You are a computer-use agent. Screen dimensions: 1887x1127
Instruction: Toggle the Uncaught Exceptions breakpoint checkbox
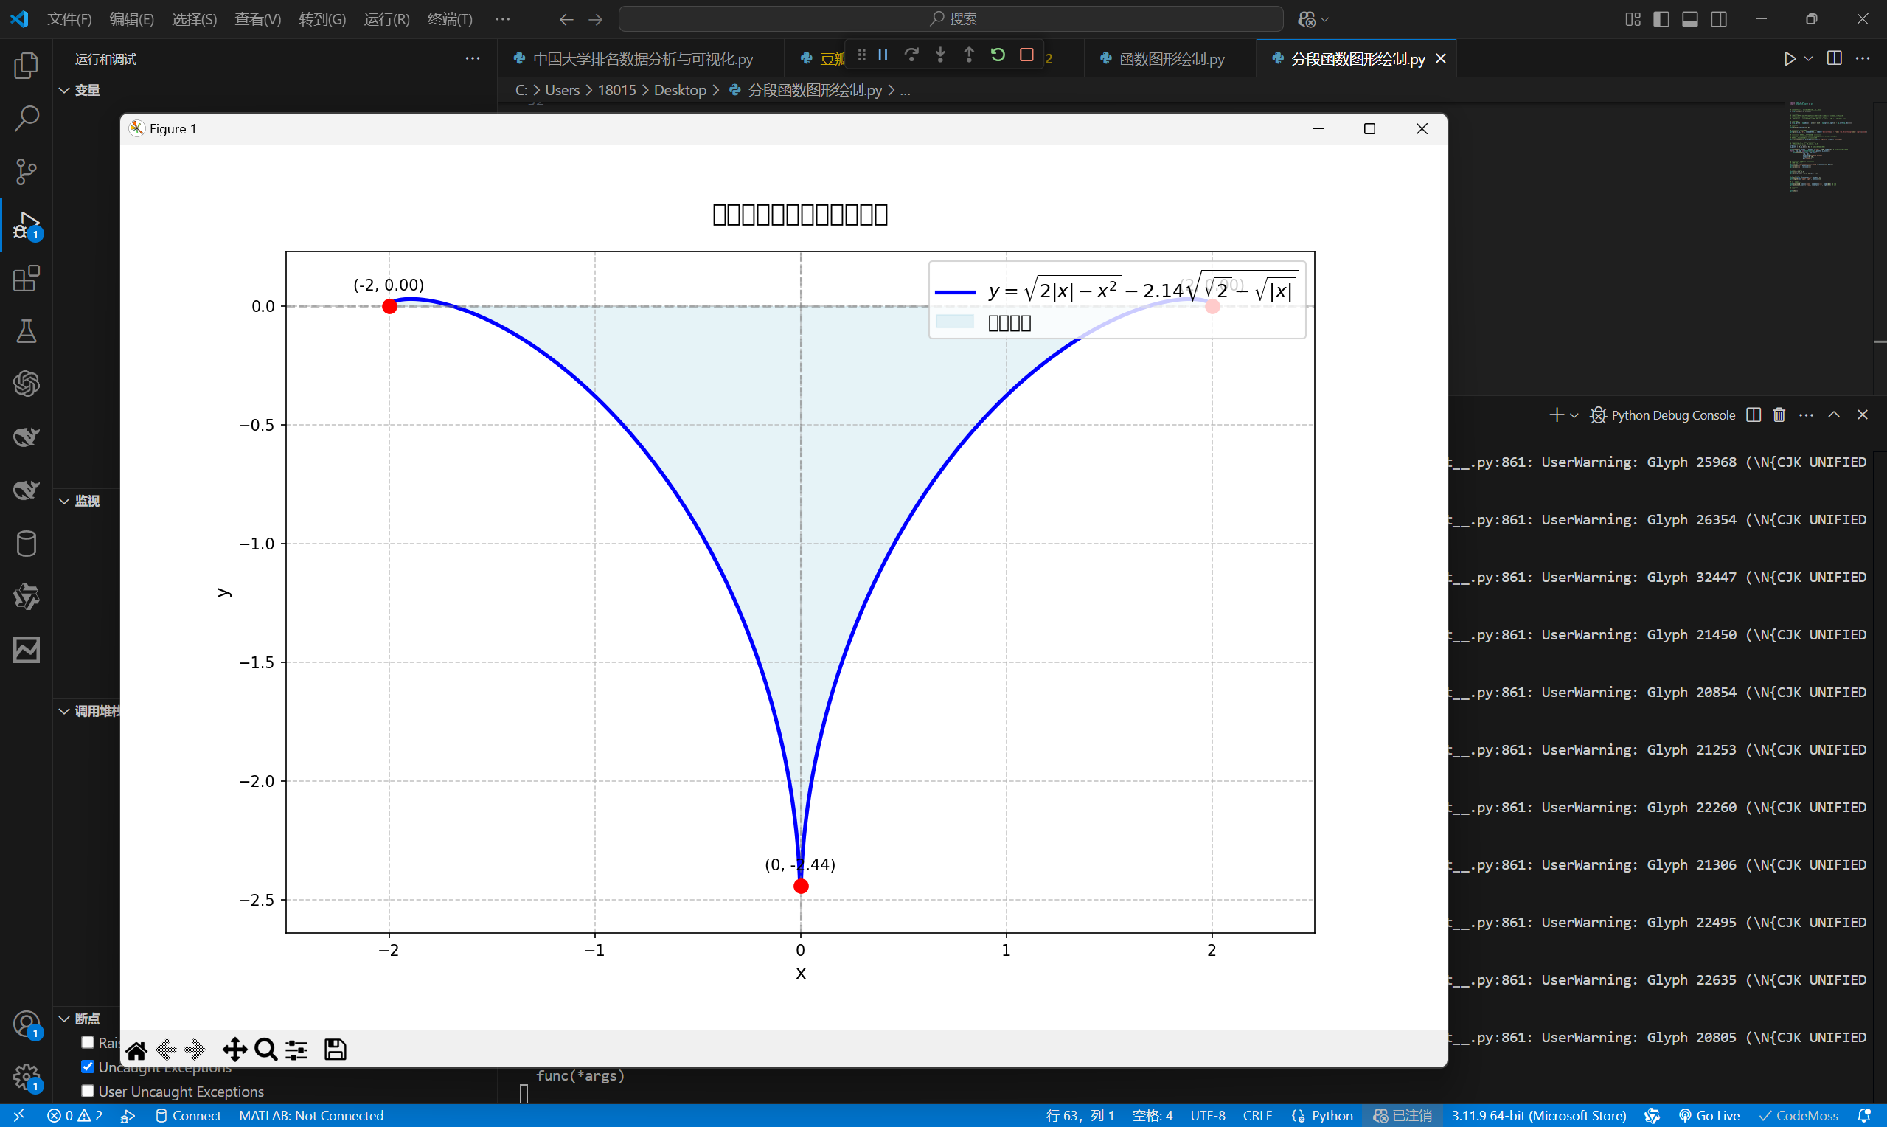pyautogui.click(x=88, y=1067)
